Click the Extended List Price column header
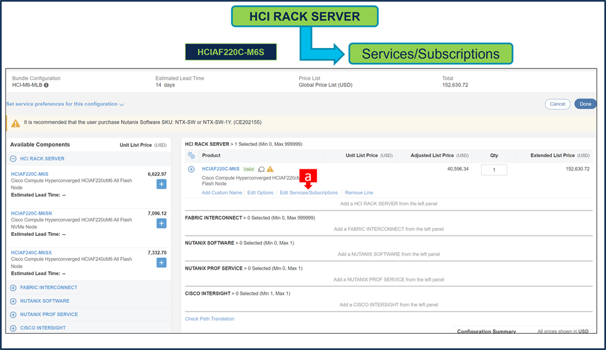This screenshot has width=606, height=350. click(560, 155)
